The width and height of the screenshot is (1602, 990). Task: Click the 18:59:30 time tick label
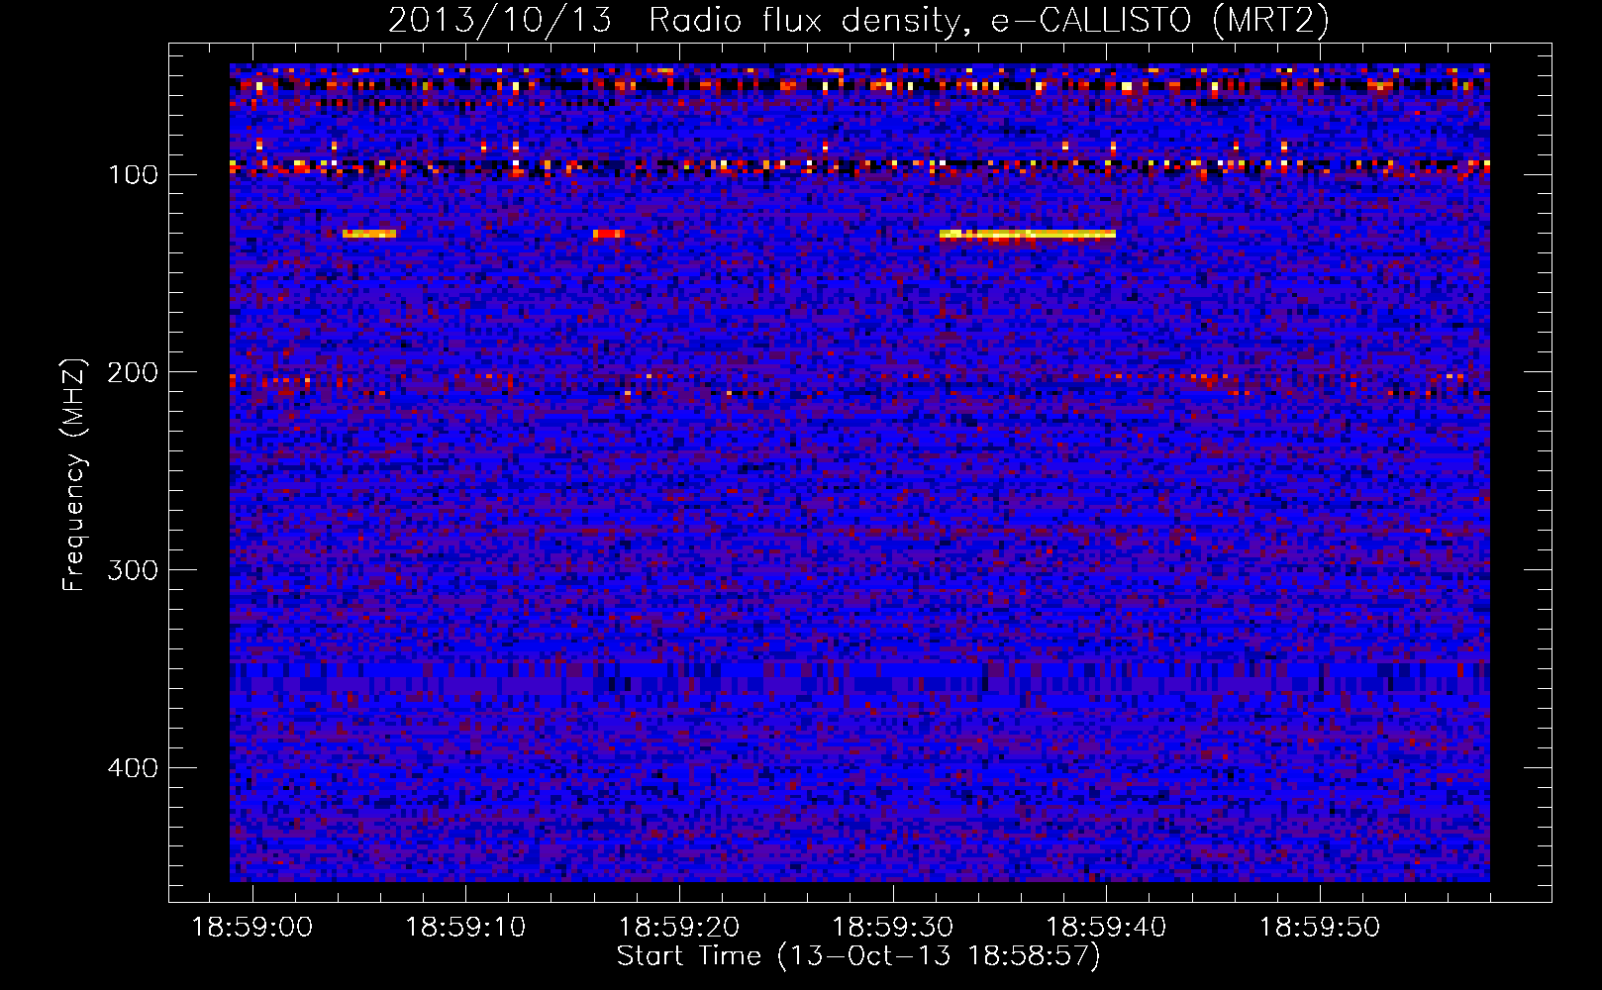[893, 928]
